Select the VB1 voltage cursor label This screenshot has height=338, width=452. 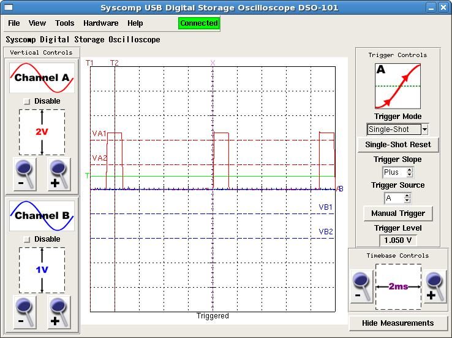tap(326, 207)
